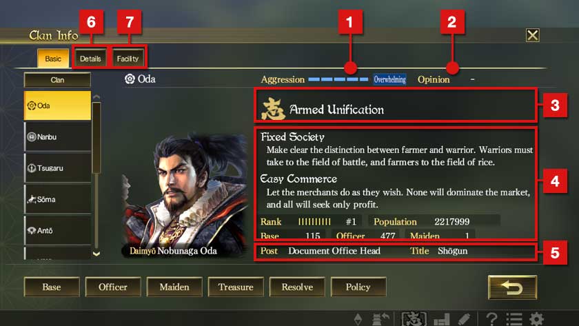Expand clan list with down chevron
This screenshot has width=579, height=326.
tap(96, 254)
